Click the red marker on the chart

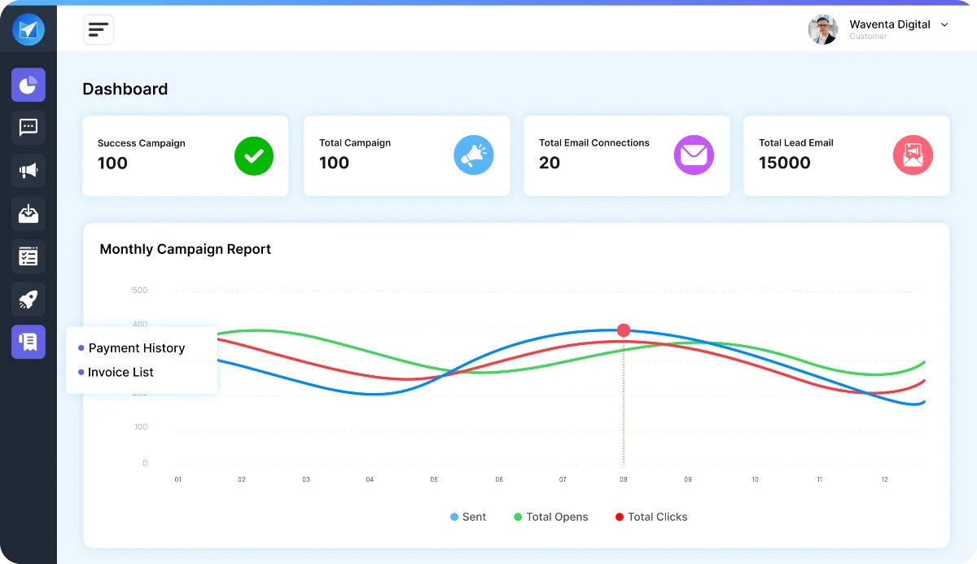623,330
